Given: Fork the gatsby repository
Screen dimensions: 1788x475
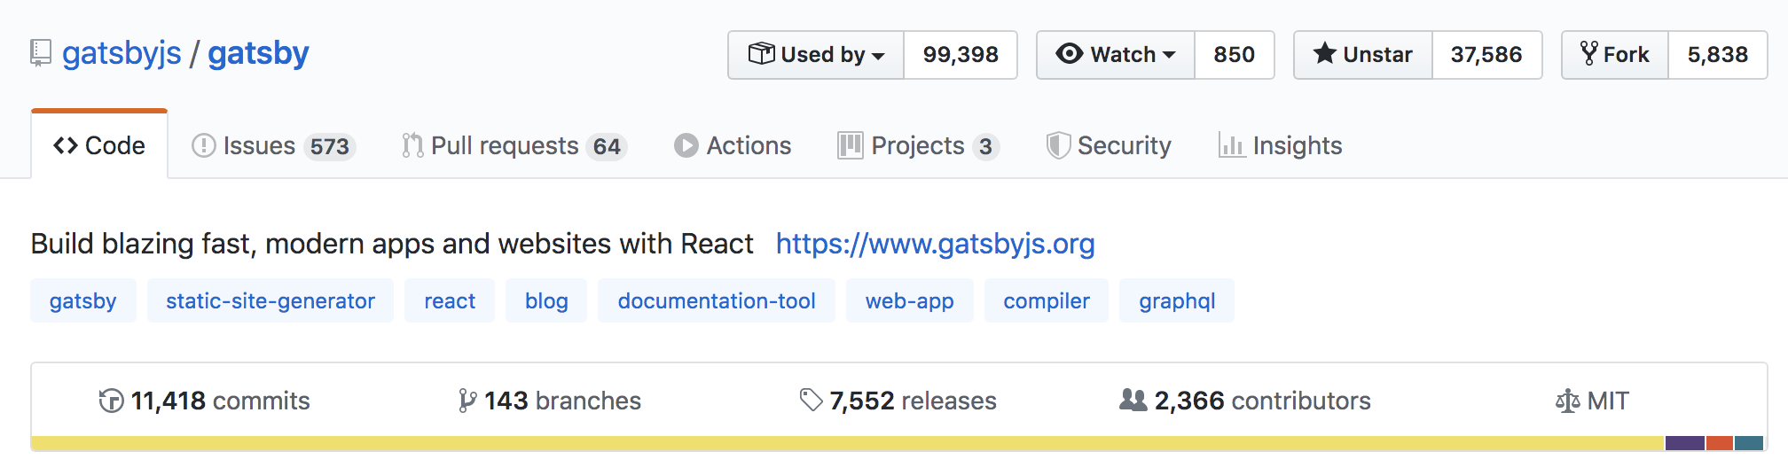Looking at the screenshot, I should 1615,55.
